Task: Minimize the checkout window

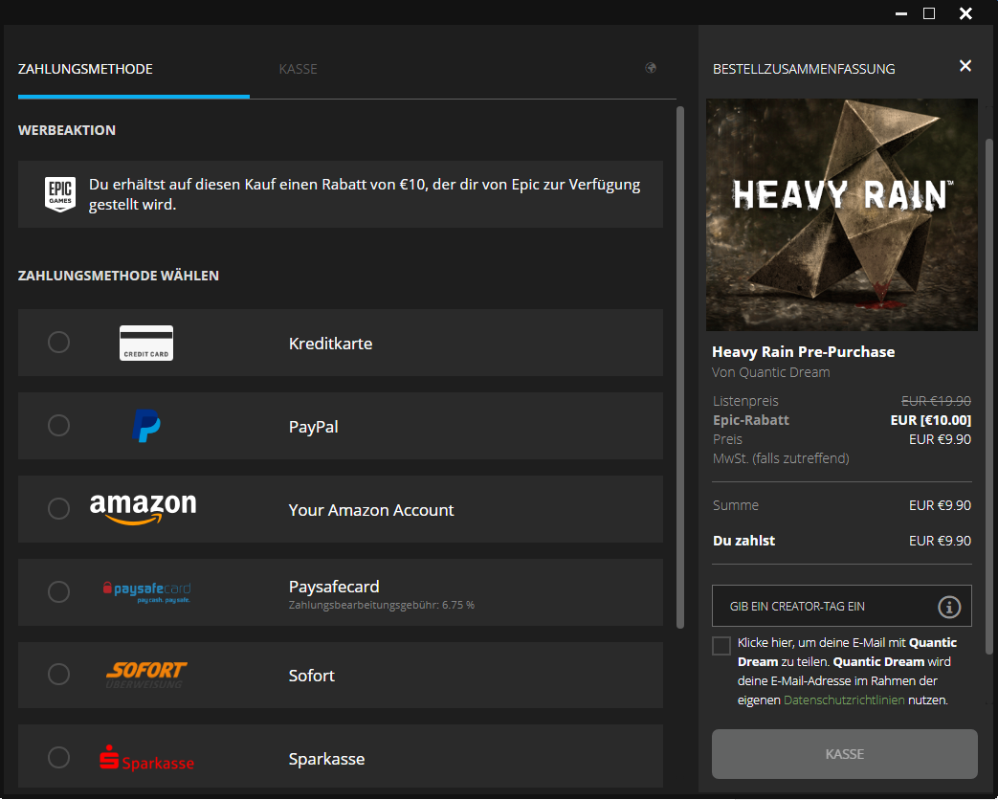Action: [x=900, y=13]
